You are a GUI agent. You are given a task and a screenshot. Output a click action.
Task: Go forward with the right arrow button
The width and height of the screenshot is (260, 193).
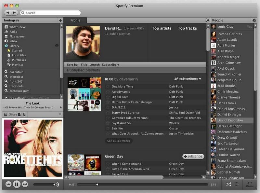[14, 13]
